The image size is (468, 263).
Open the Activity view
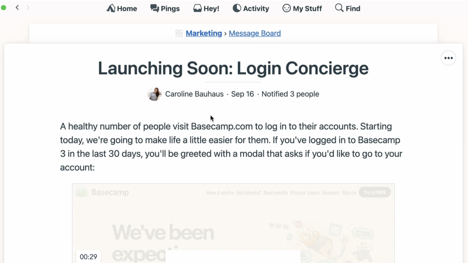pyautogui.click(x=251, y=8)
